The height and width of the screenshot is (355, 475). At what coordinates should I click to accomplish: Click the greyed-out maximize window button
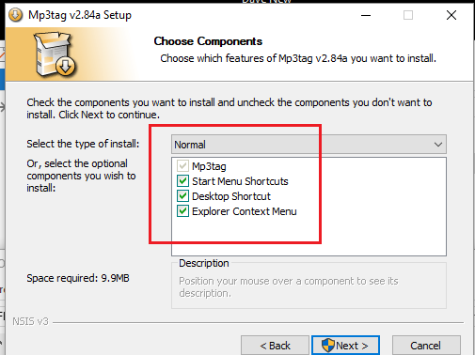[408, 15]
